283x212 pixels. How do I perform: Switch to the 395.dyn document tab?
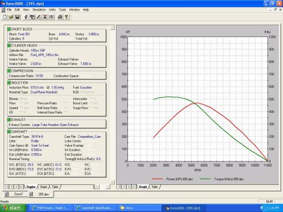(x=44, y=194)
